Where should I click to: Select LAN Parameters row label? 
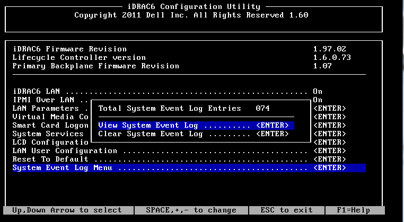coord(46,109)
